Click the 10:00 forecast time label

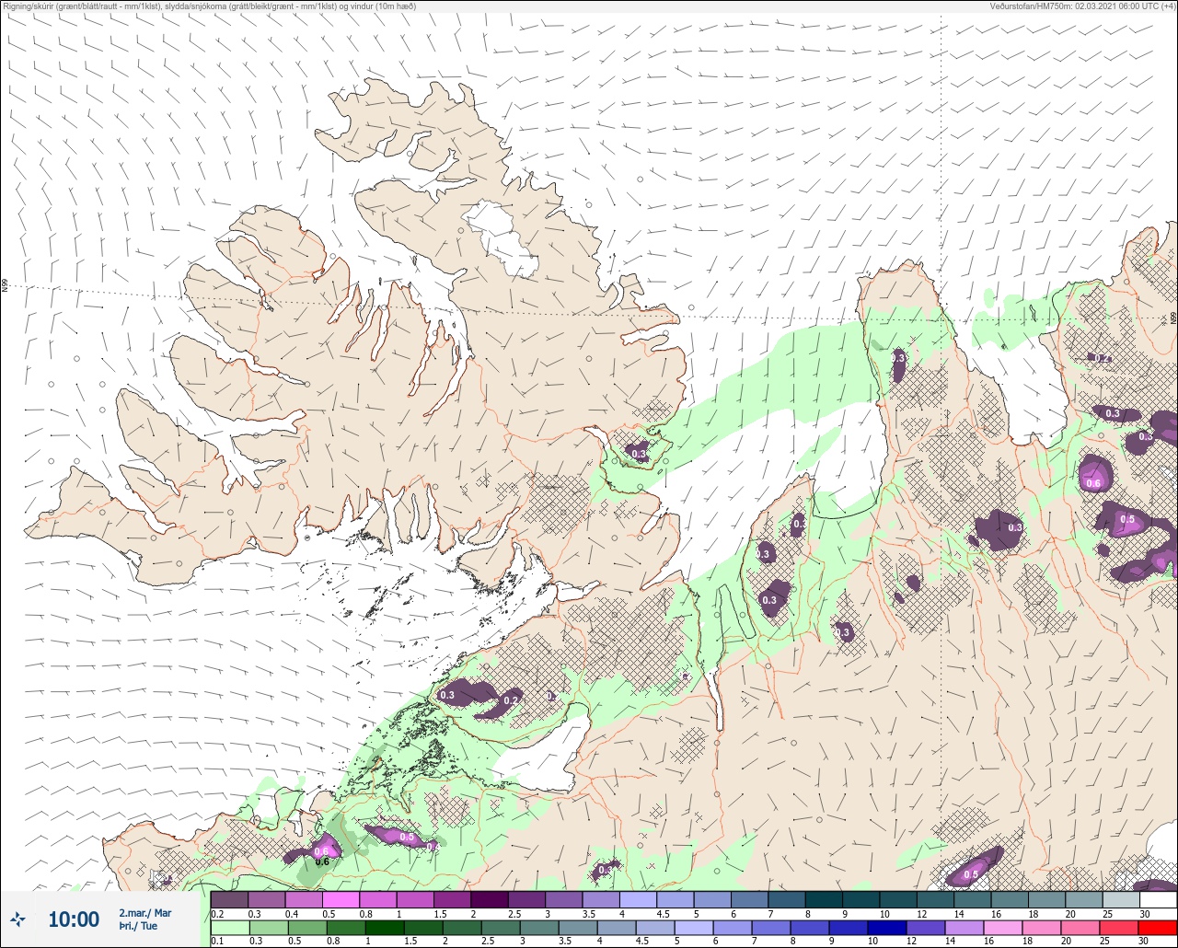[74, 919]
